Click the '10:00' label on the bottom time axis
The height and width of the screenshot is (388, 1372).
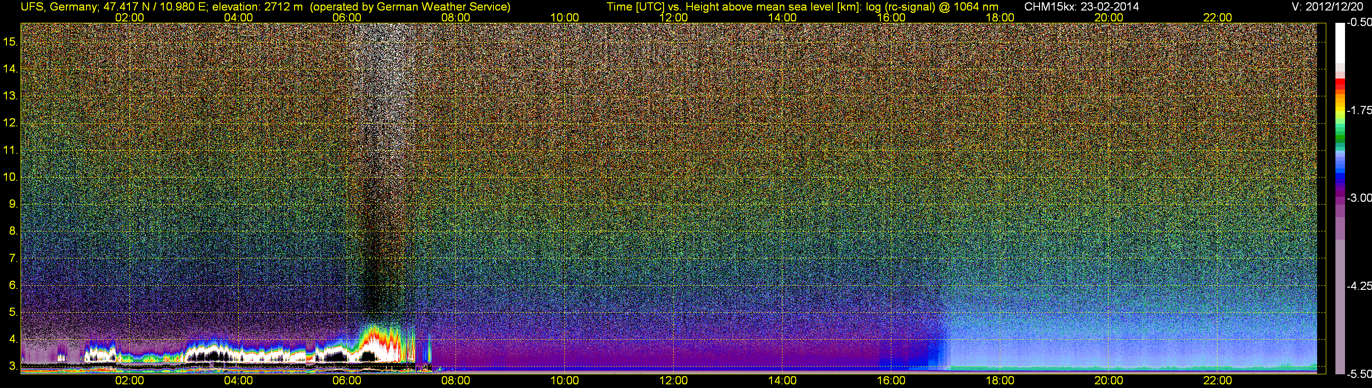click(x=564, y=381)
